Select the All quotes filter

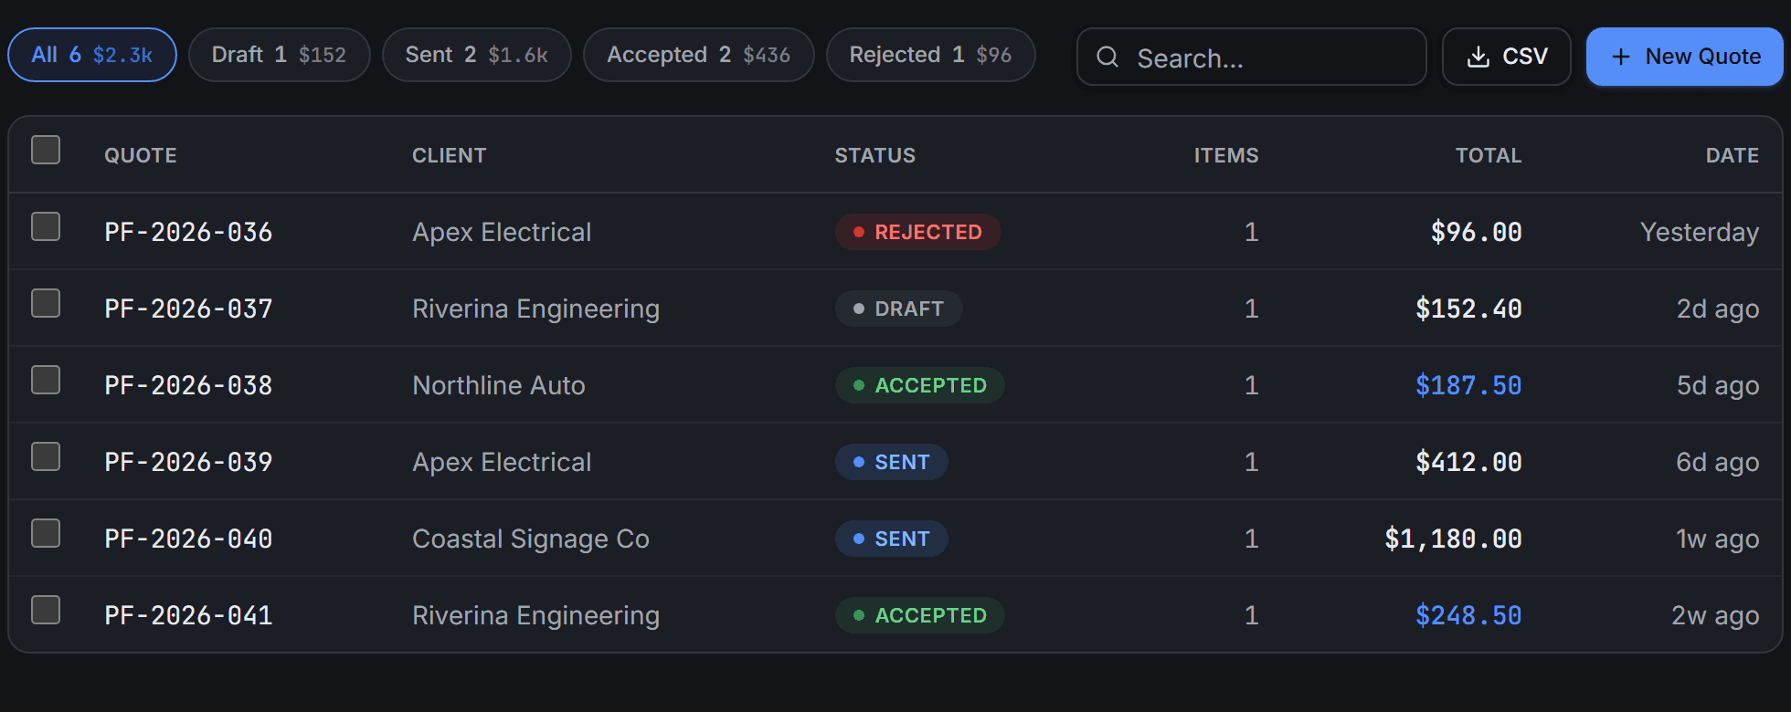pyautogui.click(x=92, y=55)
